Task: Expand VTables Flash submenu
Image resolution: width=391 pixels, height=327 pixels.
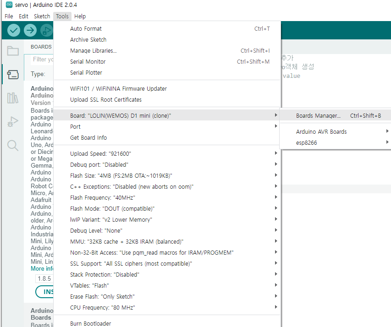Action: pos(167,286)
